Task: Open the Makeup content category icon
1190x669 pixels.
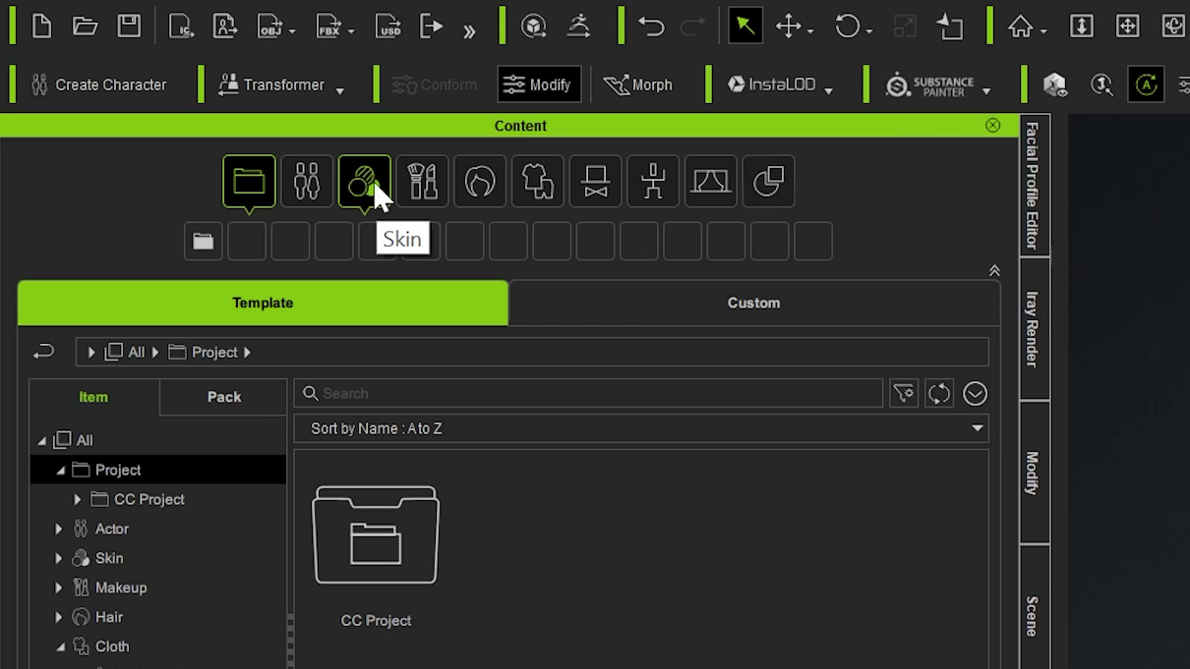Action: pos(423,181)
